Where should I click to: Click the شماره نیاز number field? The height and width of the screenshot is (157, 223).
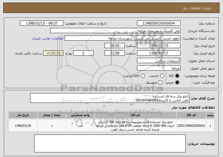click(158, 23)
